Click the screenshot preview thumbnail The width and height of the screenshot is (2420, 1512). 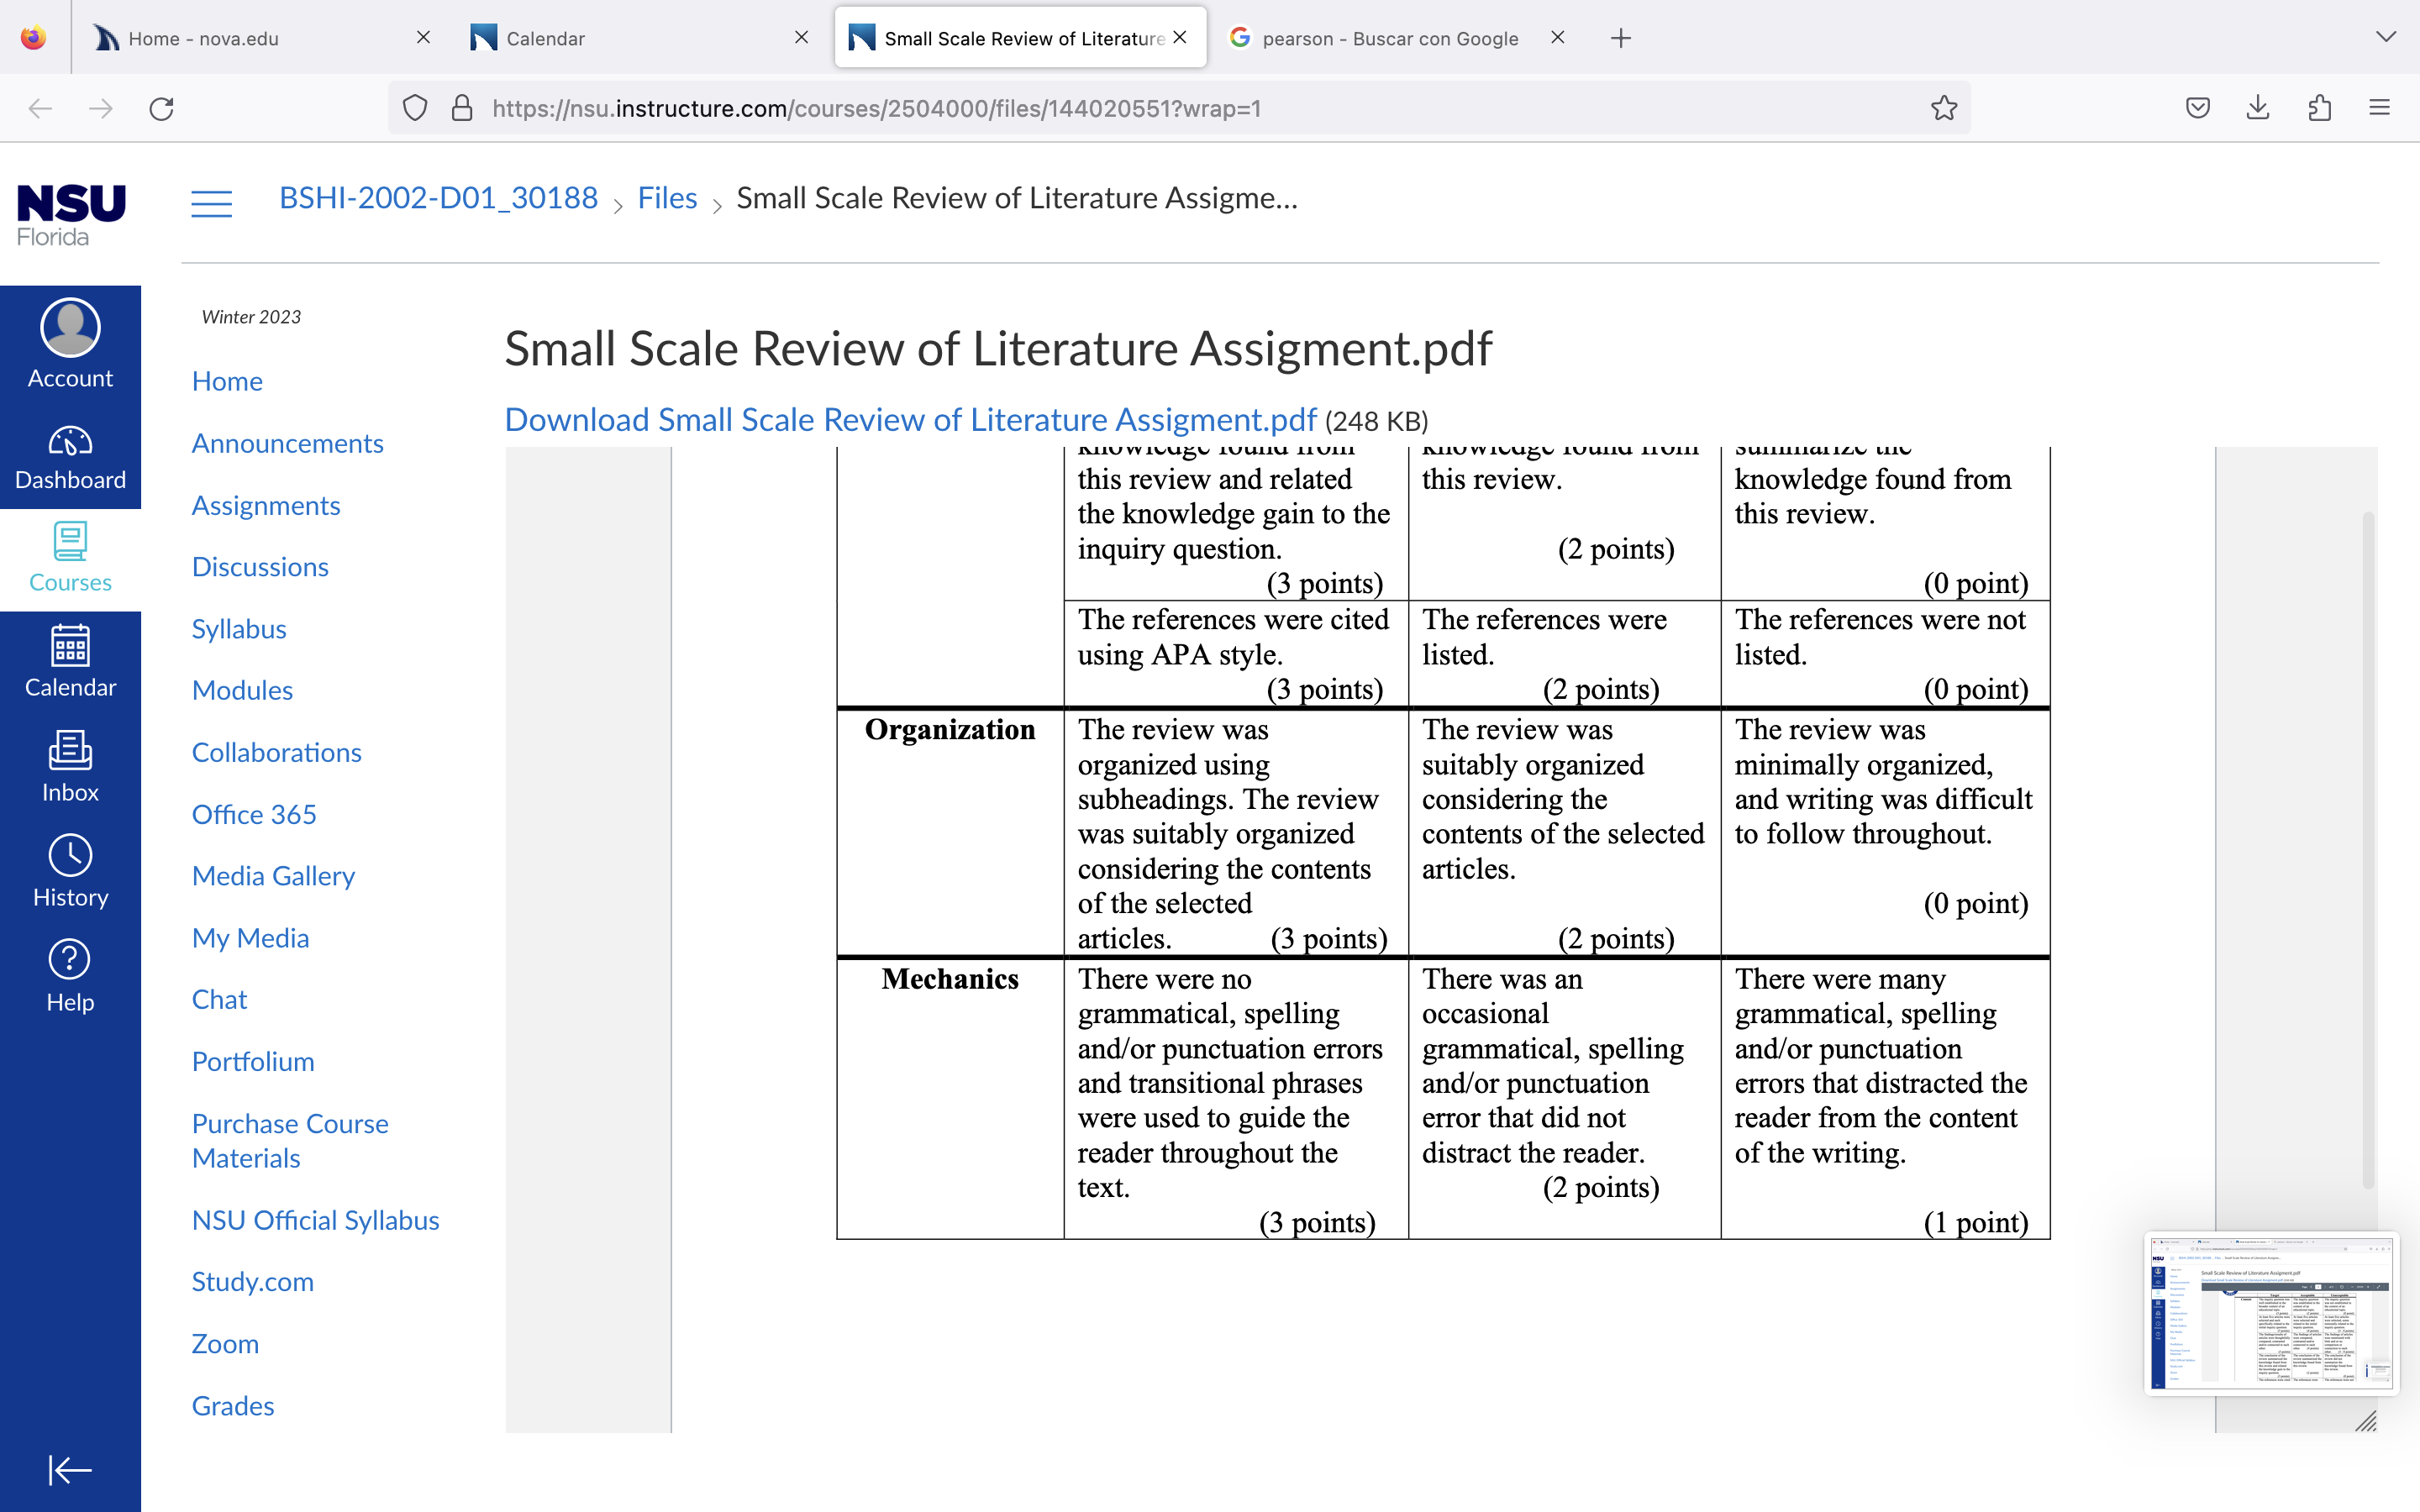pos(2271,1312)
